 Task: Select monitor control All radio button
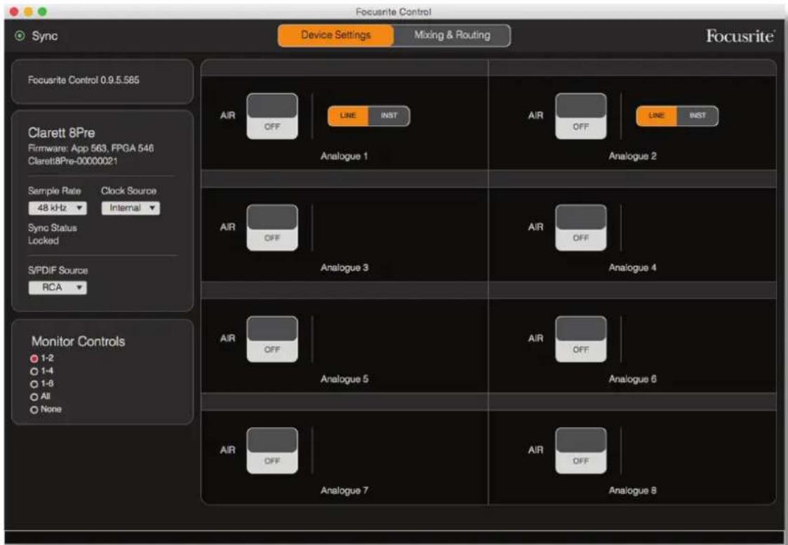click(34, 397)
